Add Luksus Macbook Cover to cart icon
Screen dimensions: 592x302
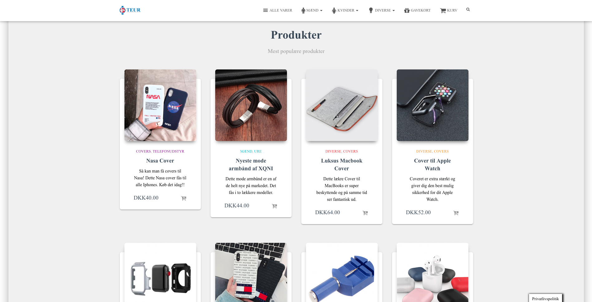pyautogui.click(x=365, y=213)
